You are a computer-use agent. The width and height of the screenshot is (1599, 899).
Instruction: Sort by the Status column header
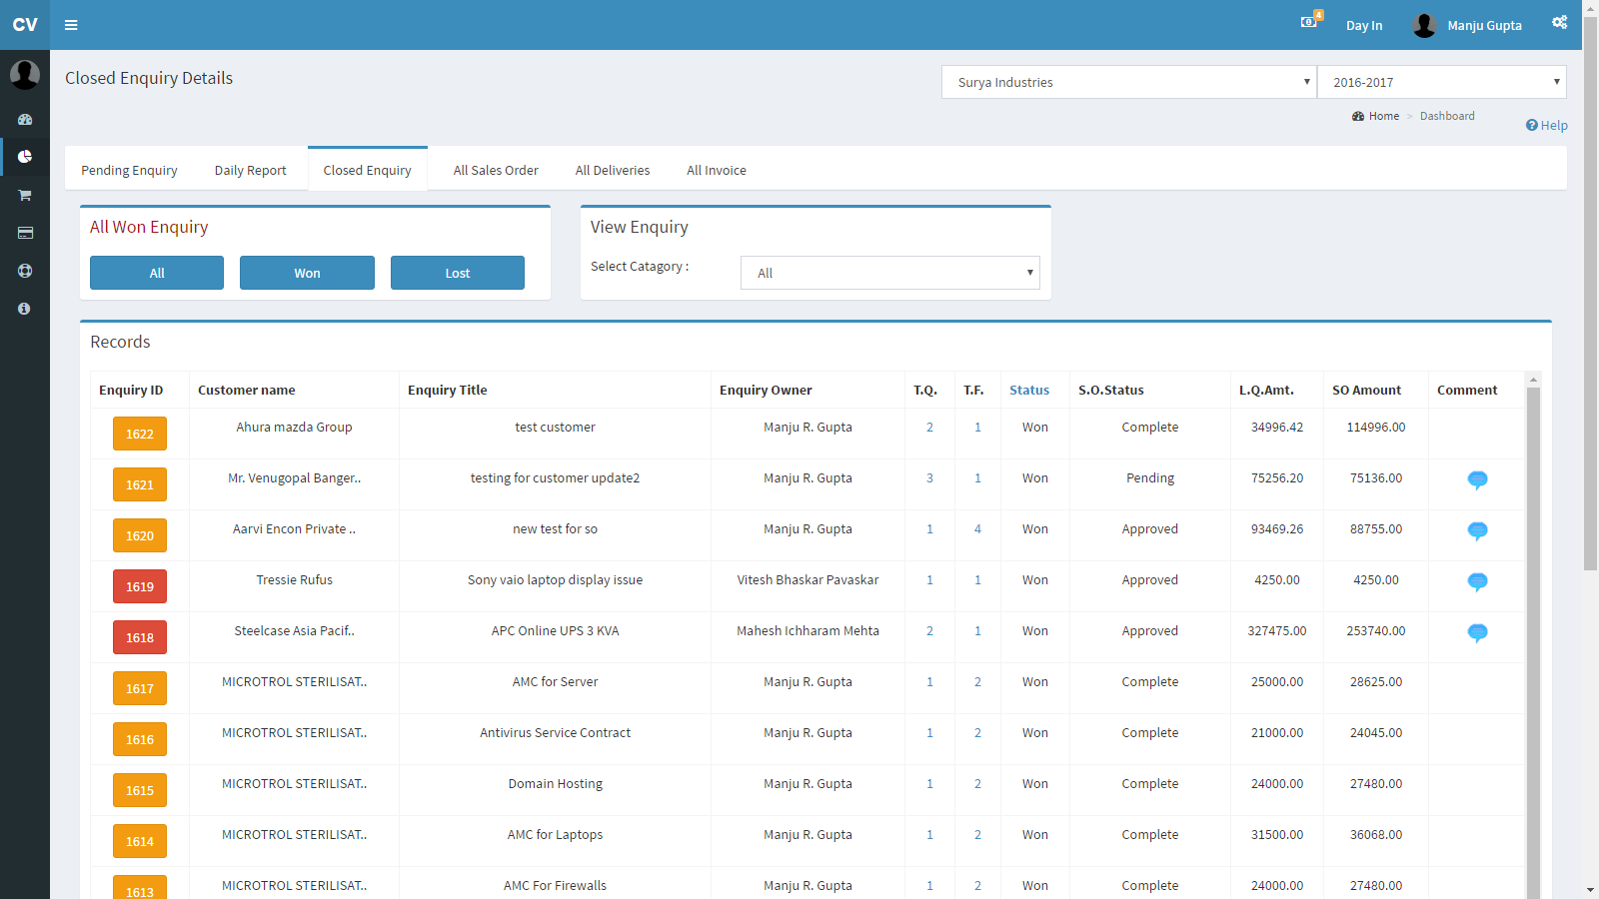coord(1029,390)
